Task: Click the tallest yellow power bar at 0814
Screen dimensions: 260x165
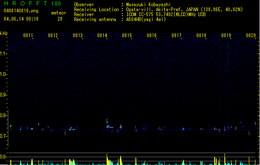Action: coord(107,160)
